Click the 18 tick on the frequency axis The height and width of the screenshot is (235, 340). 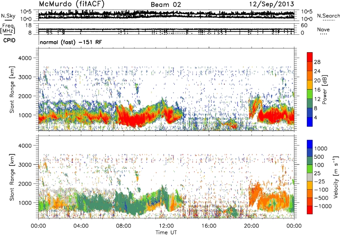(x=28, y=25)
